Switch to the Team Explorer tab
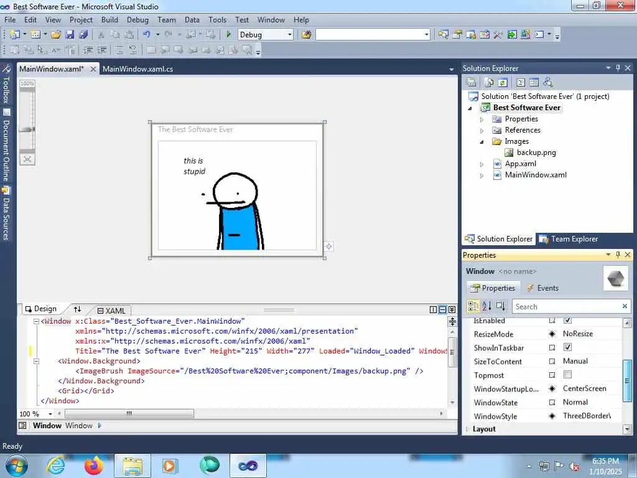Screen dimensions: 637x478 [x=569, y=239]
